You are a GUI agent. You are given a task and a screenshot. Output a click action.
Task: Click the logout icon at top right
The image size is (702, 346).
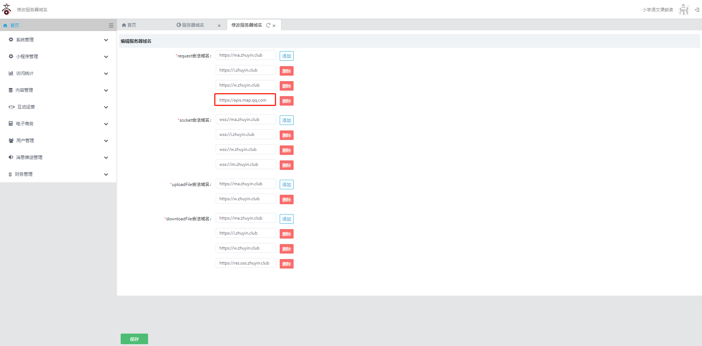(x=697, y=10)
